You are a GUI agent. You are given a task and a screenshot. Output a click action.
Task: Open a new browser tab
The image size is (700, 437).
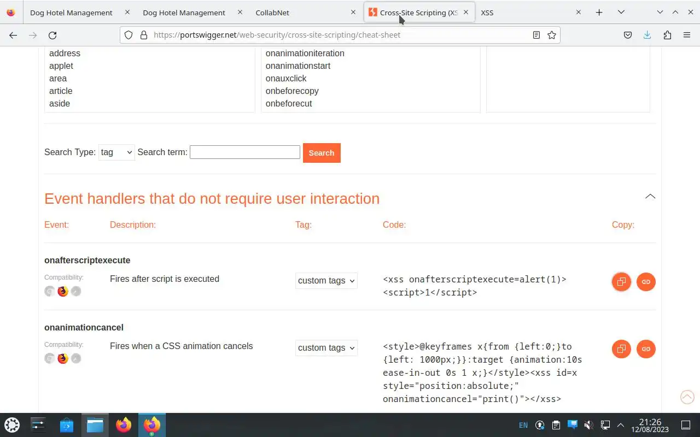[599, 12]
